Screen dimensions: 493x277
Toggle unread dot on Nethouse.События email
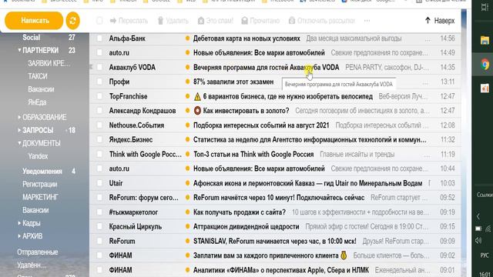187,125
